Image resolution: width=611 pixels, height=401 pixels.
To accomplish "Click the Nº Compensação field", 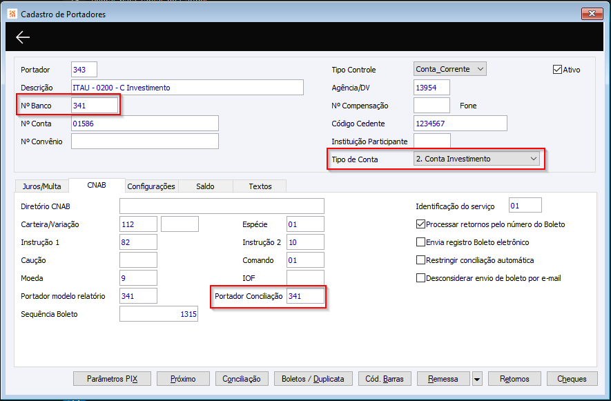I will 431,105.
